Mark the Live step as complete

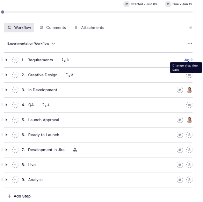15,165
